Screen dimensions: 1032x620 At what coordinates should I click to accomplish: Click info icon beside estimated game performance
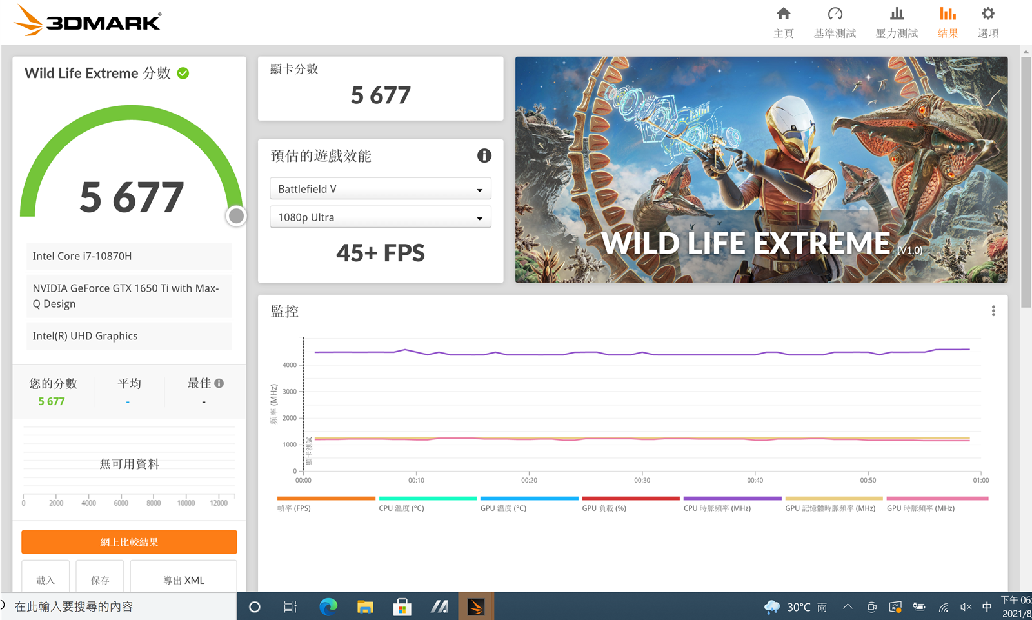[x=484, y=155]
